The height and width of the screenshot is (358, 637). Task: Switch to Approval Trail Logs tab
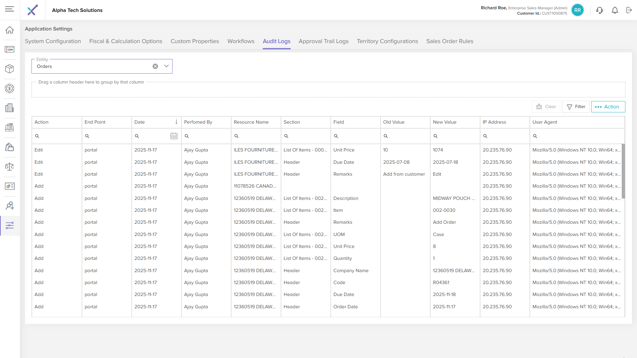click(x=323, y=41)
